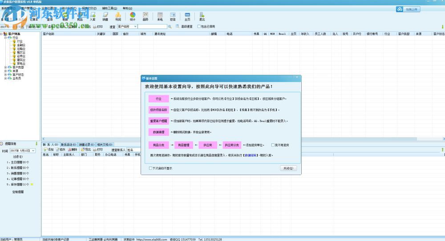The image size is (445, 241).
Task: Click the pink 供应商 button
Action: (208, 145)
